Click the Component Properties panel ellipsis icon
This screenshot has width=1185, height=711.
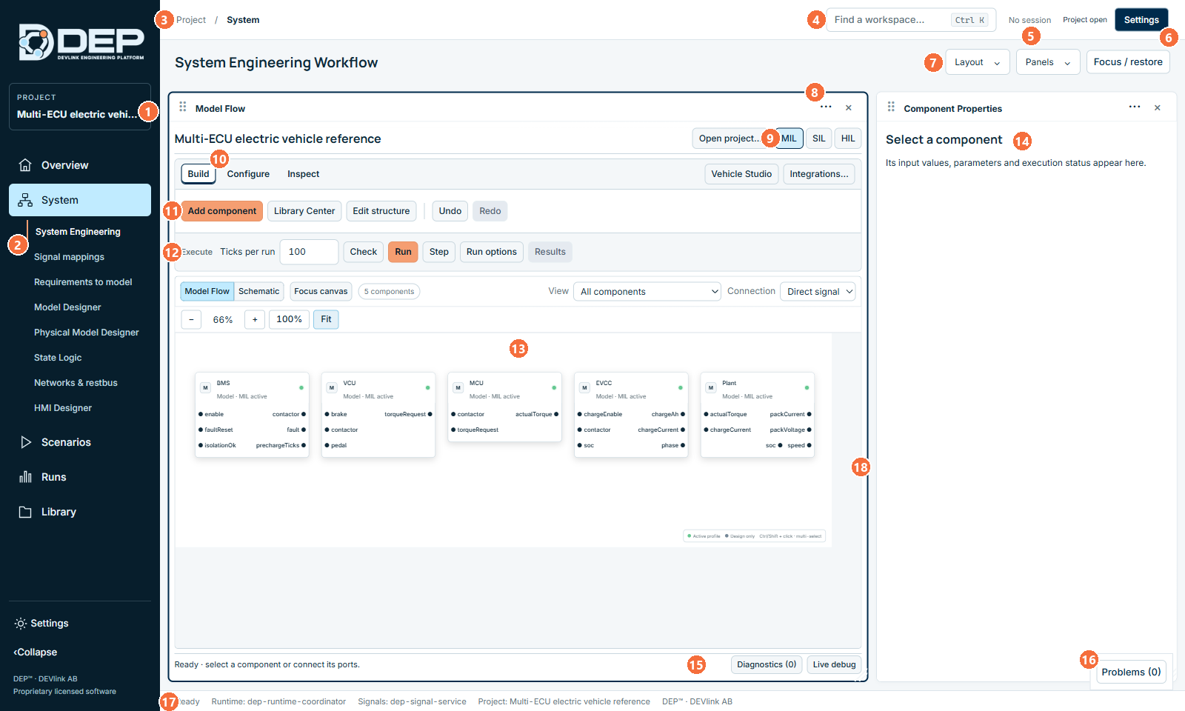(1135, 107)
